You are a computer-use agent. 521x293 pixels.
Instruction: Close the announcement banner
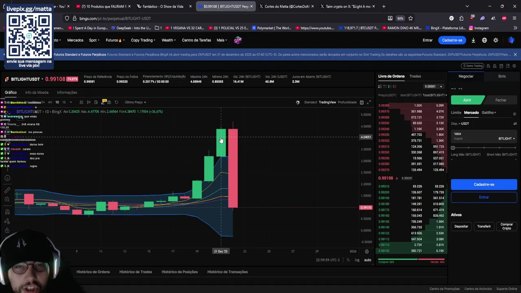click(515, 55)
